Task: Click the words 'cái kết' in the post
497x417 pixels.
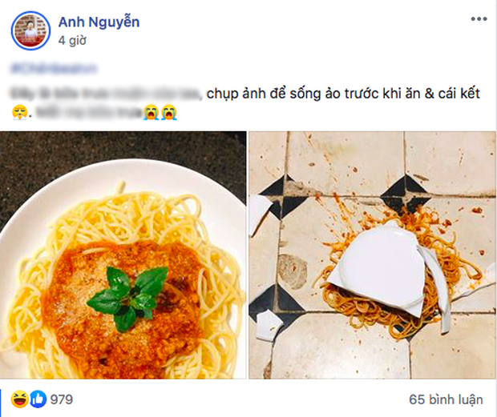Action: click(x=459, y=94)
